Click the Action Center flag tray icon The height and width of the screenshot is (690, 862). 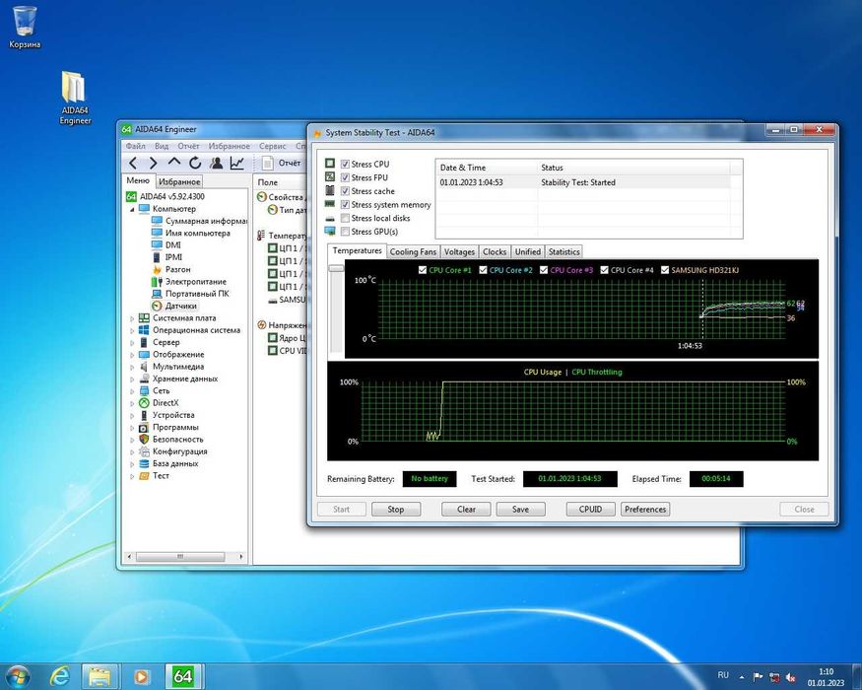[x=757, y=677]
